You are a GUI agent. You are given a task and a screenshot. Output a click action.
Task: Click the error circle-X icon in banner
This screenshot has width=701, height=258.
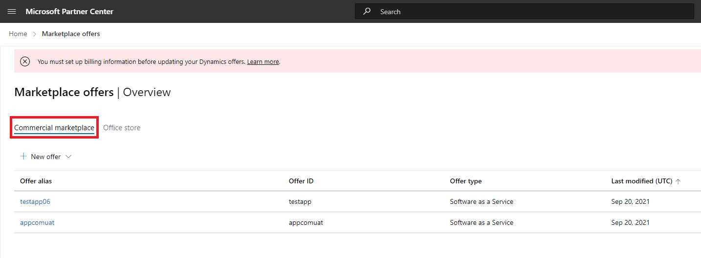[25, 61]
